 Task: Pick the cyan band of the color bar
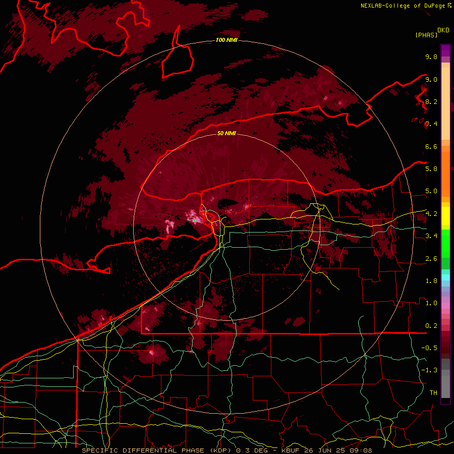click(x=445, y=277)
